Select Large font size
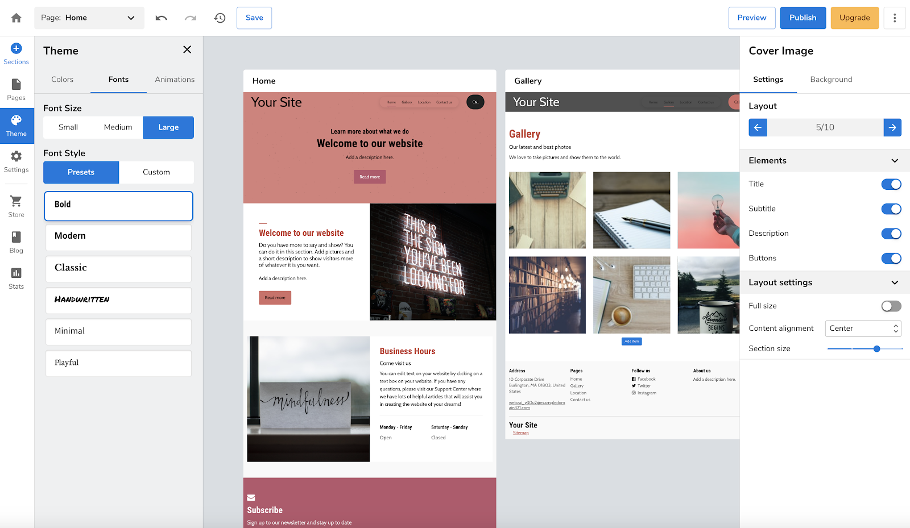The height and width of the screenshot is (528, 910). 168,127
